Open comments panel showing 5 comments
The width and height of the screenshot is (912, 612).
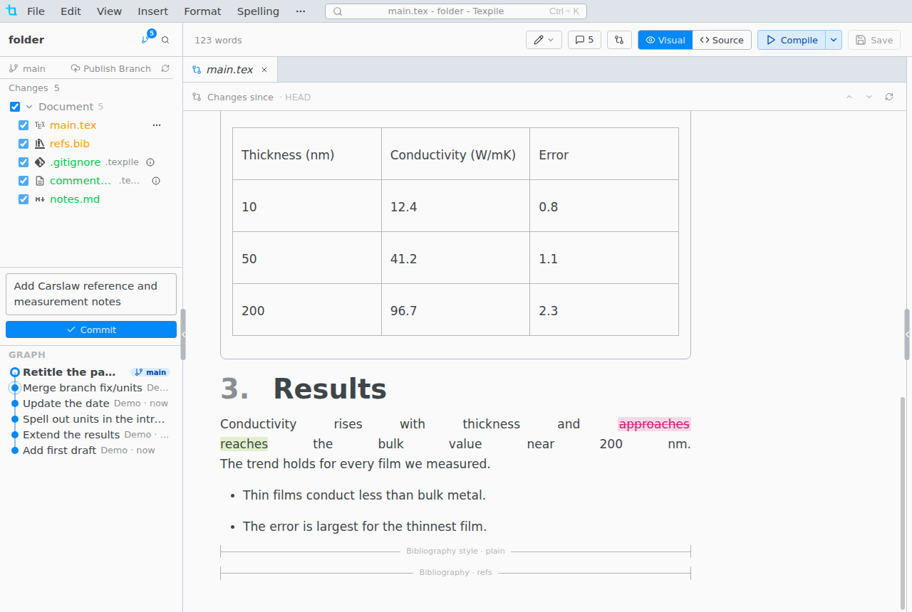pos(584,40)
